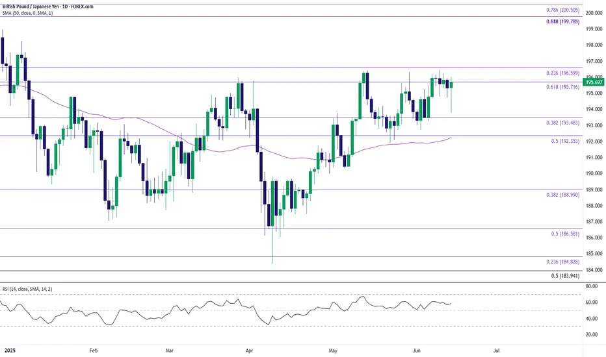The width and height of the screenshot is (606, 357).
Task: Click 60.00 on the RSI axis
Action: click(592, 302)
